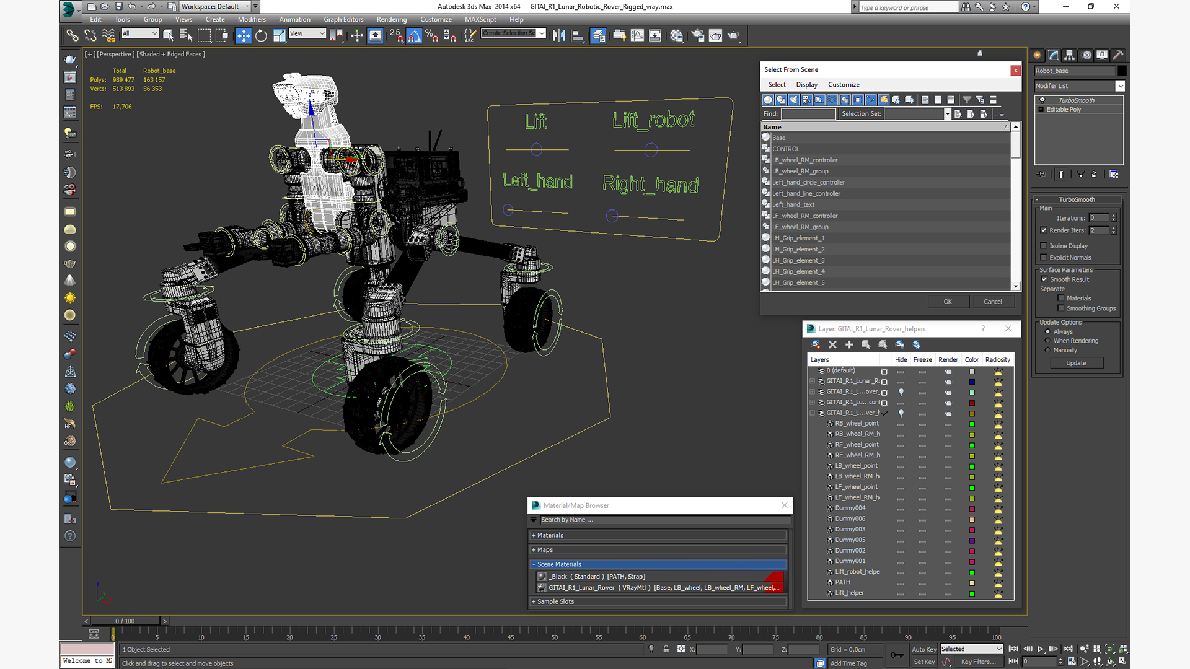Open Display menu in Select From Scene
Viewport: 1190px width, 669px height.
806,85
